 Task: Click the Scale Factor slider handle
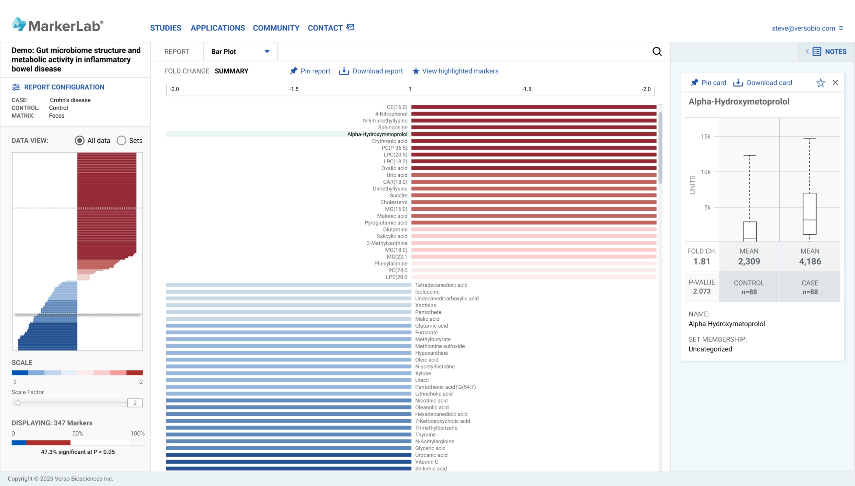point(18,403)
